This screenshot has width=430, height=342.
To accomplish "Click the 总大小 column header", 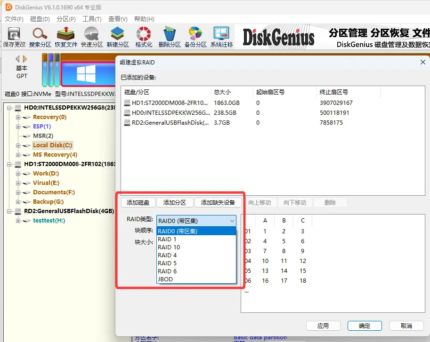I will point(232,92).
